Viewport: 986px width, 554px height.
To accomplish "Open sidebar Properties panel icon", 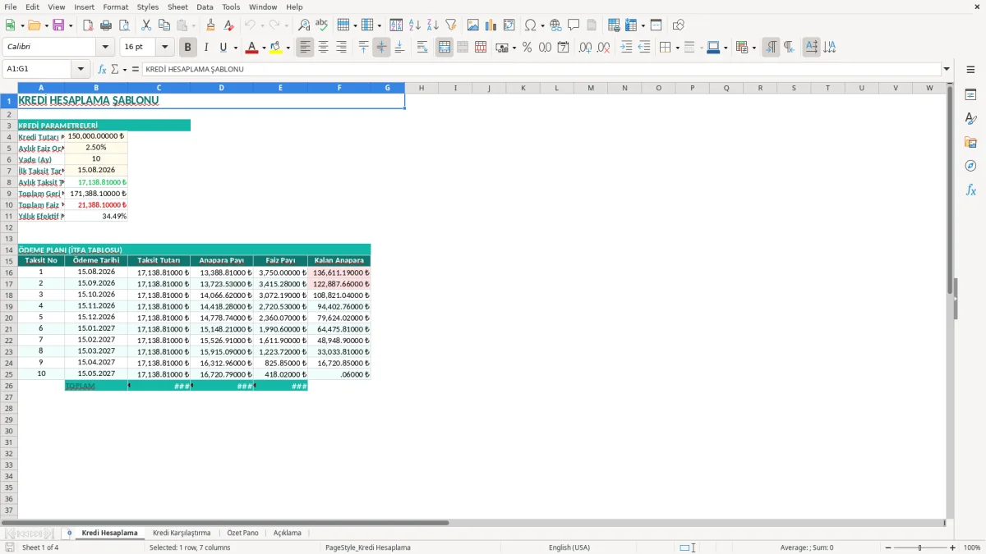I will [x=970, y=95].
